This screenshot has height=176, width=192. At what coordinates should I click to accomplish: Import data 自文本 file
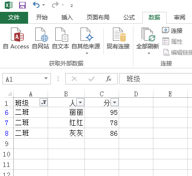[61, 38]
